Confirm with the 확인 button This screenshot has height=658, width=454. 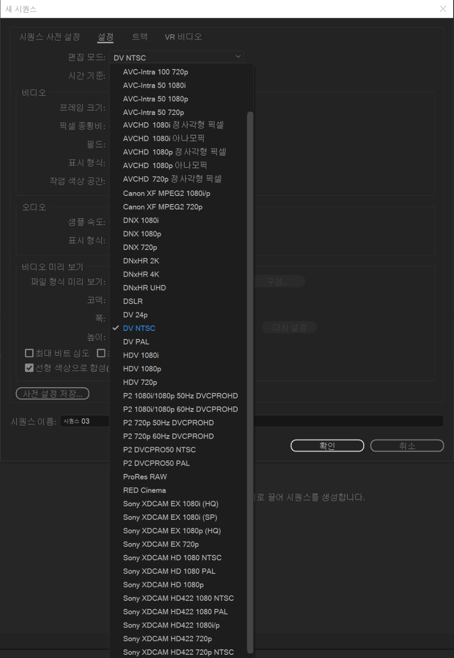(327, 446)
